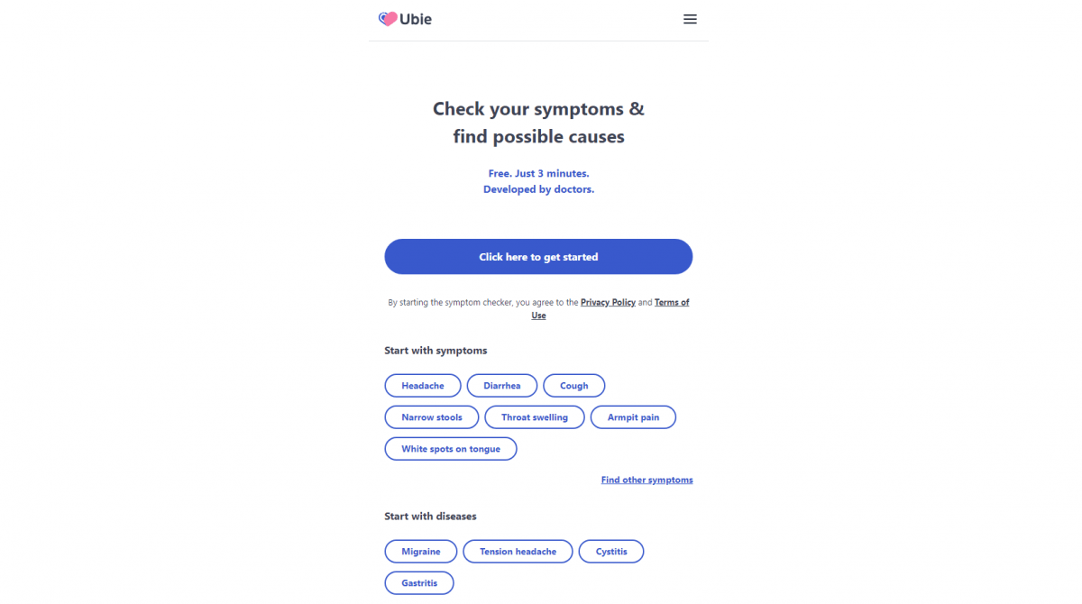Open the Privacy Policy link
The width and height of the screenshot is (1082, 604).
608,303
